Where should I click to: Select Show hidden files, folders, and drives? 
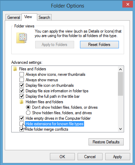pyautogui.click(x=28, y=113)
